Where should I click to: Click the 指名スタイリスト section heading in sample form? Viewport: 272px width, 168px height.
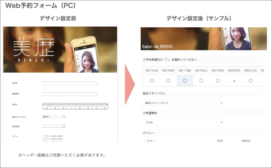(154, 93)
